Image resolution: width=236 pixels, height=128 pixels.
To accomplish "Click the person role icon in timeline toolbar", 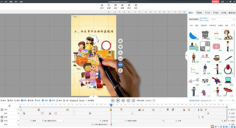I will (59, 100).
